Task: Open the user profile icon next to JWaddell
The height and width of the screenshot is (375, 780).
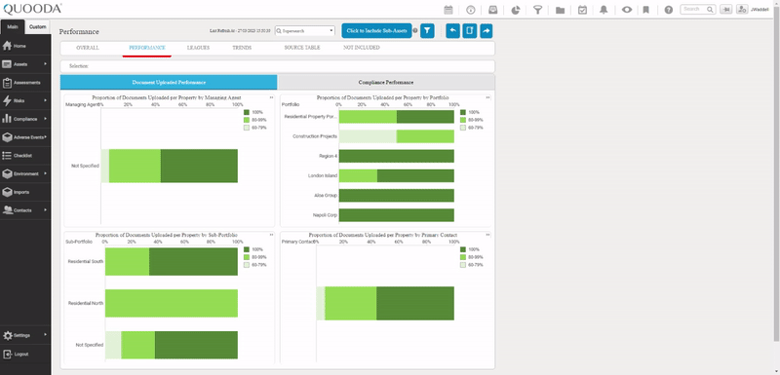Action: (x=742, y=10)
